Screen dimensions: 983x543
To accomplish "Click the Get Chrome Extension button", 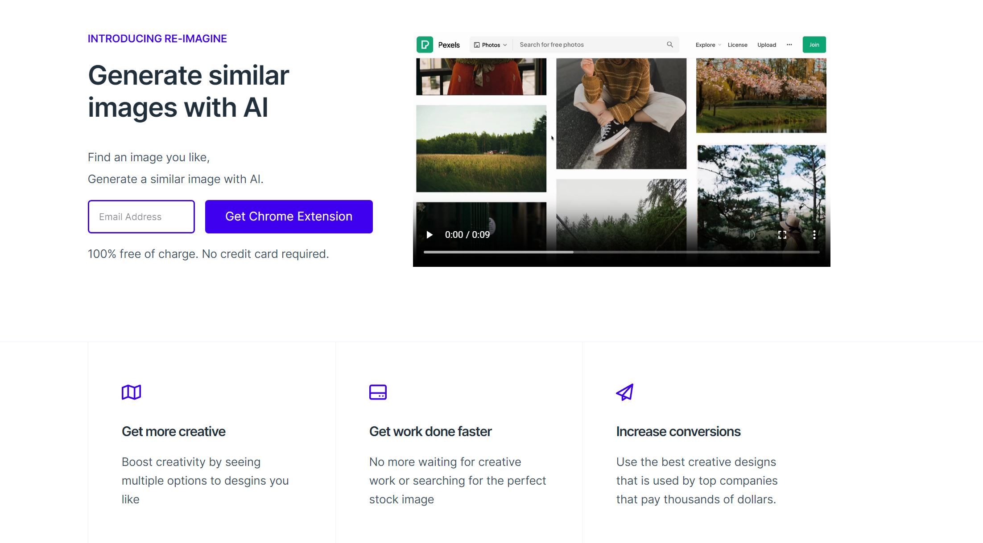I will tap(289, 216).
